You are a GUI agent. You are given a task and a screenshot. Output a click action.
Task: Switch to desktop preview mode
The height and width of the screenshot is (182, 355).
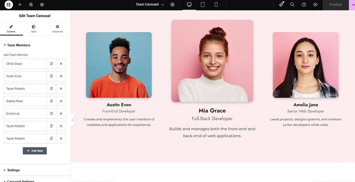[x=189, y=4]
